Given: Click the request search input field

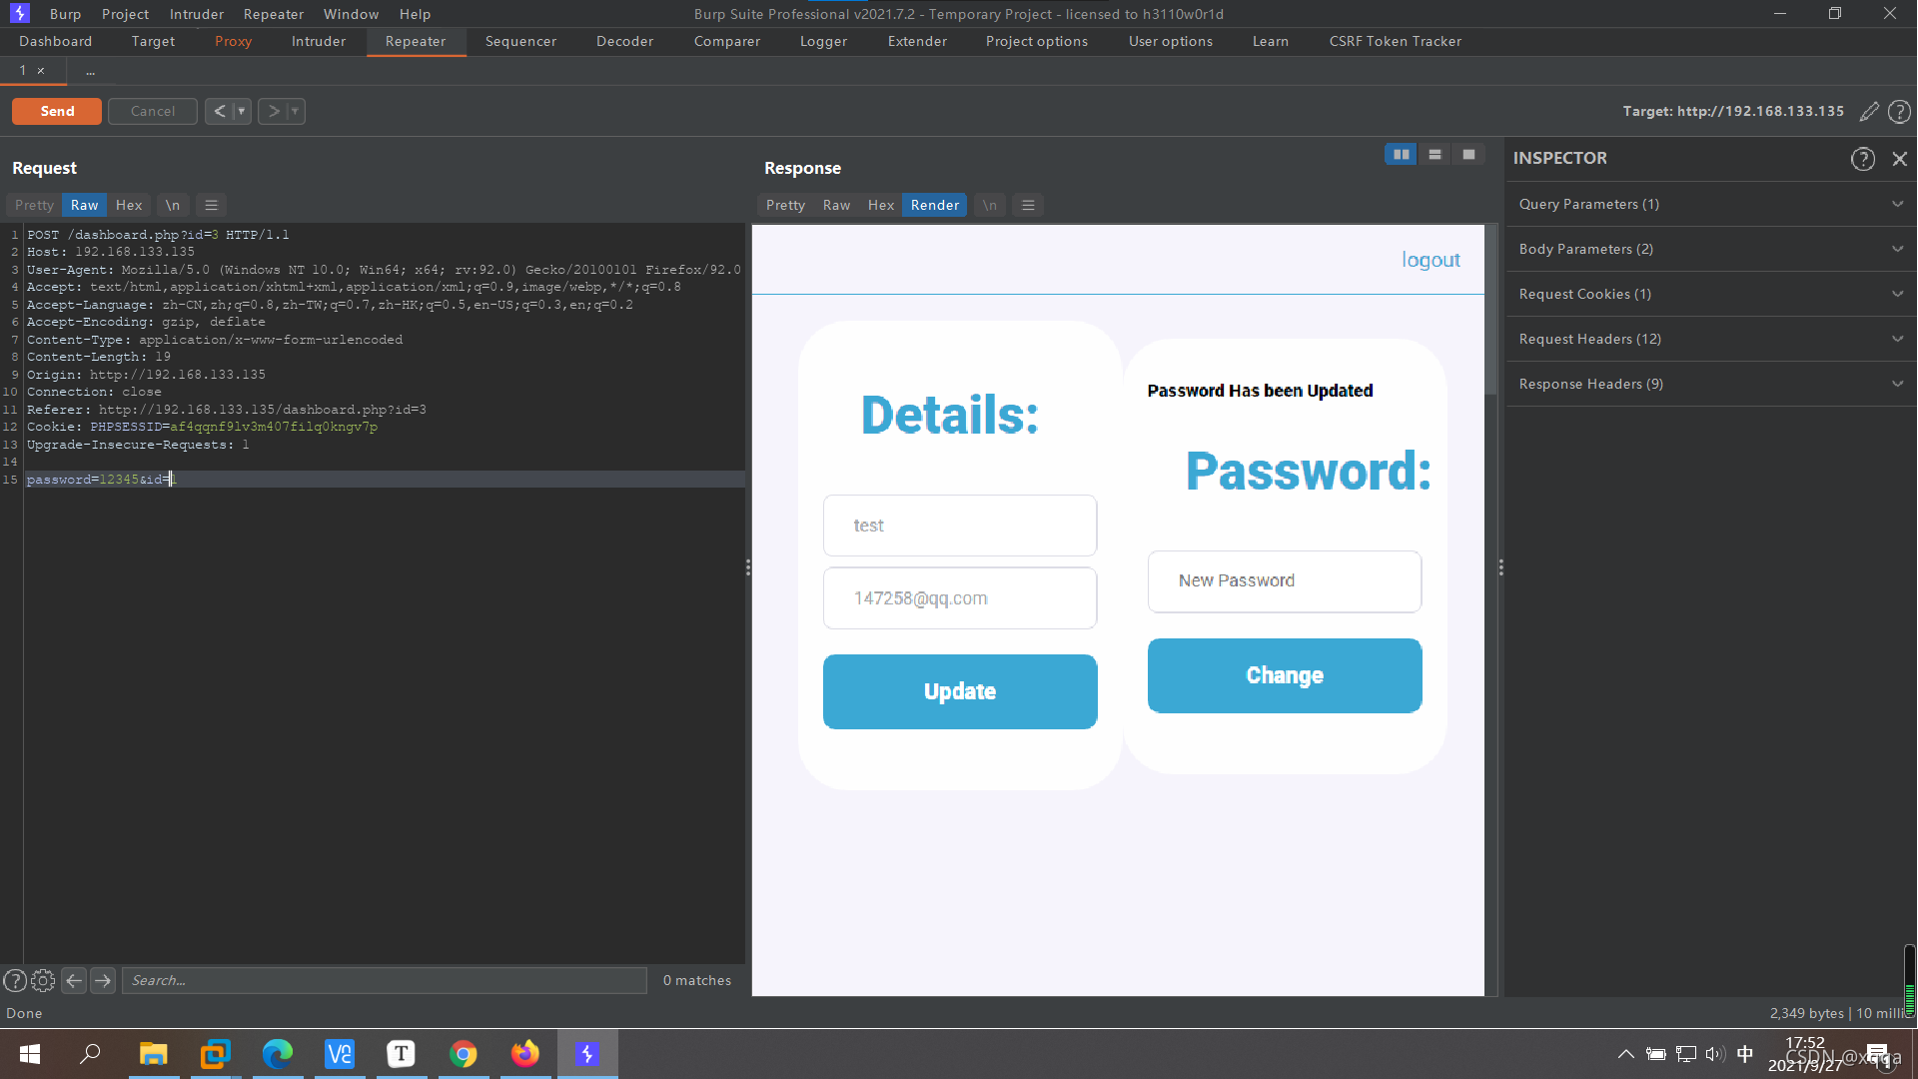Looking at the screenshot, I should point(385,980).
